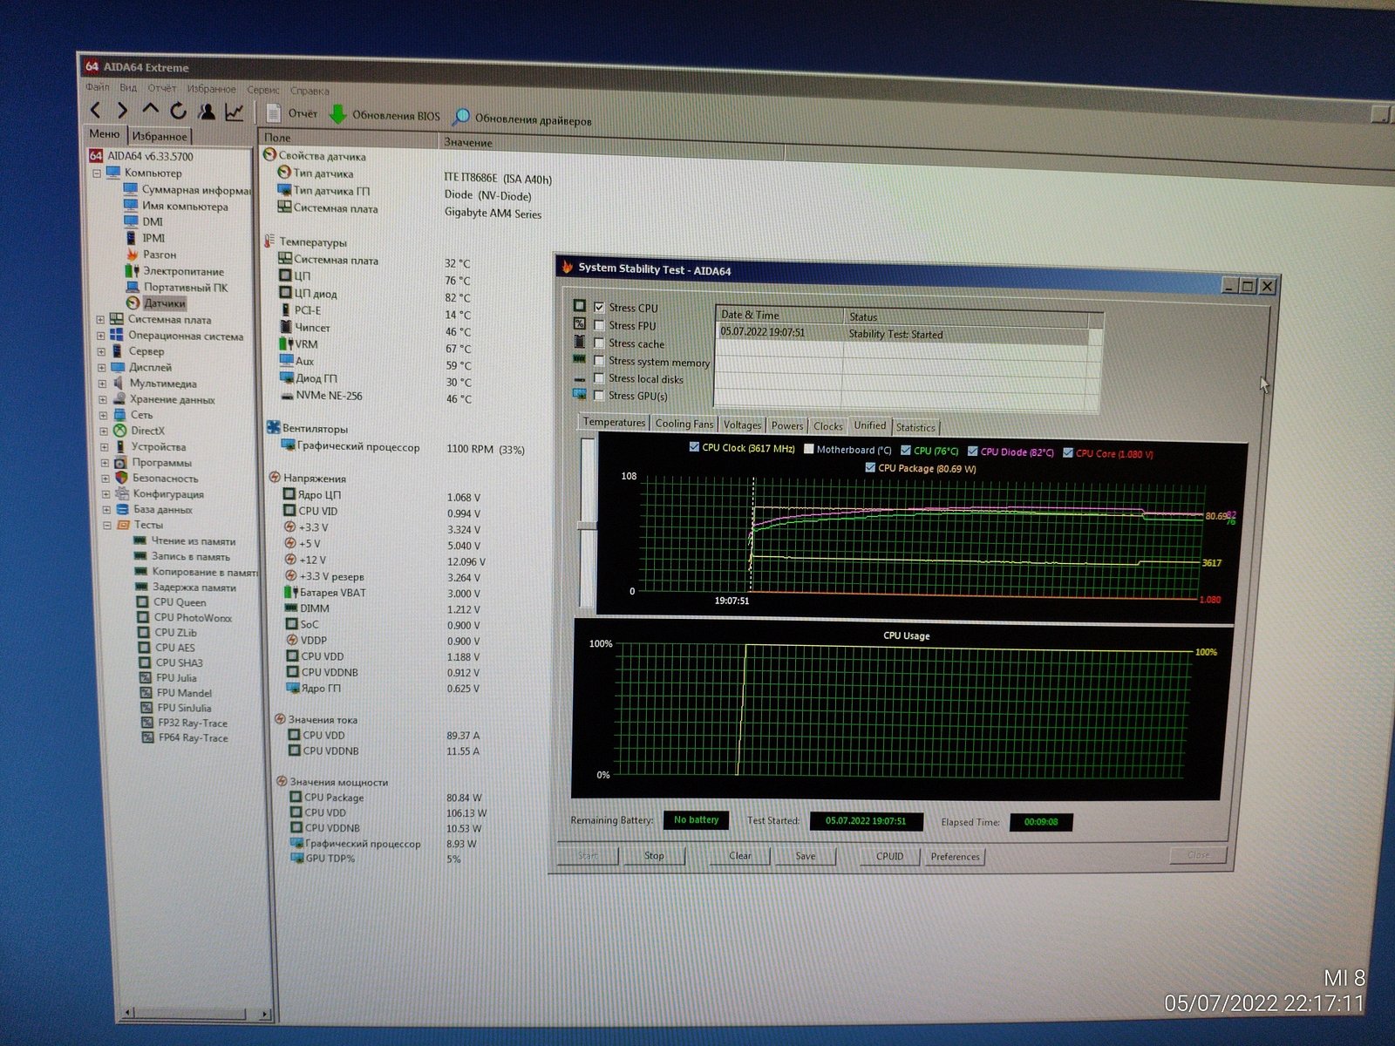This screenshot has height=1046, width=1395.
Task: Select the Датчики sensor tree item
Action: (x=157, y=303)
